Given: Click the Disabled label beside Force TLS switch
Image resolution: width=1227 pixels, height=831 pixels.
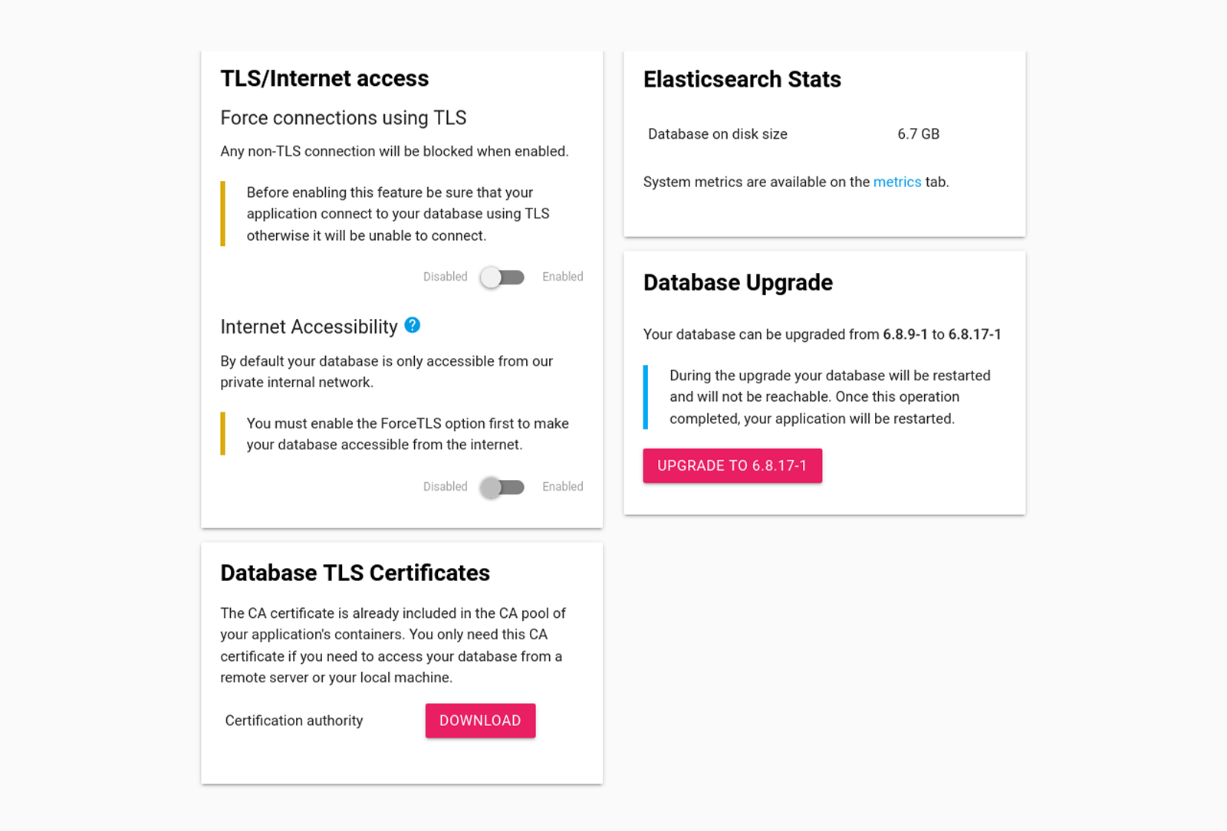Looking at the screenshot, I should pos(445,277).
